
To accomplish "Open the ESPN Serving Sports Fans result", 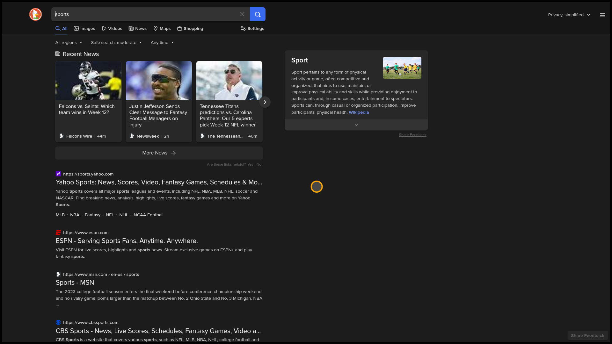I will pos(127,241).
